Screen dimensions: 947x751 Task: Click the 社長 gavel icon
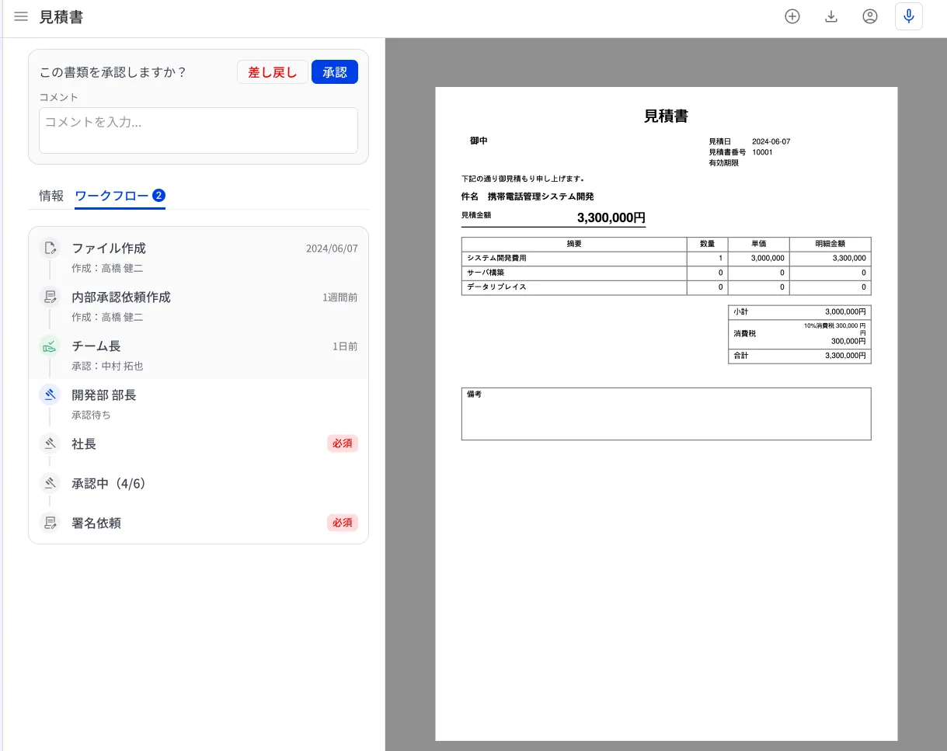click(x=50, y=443)
